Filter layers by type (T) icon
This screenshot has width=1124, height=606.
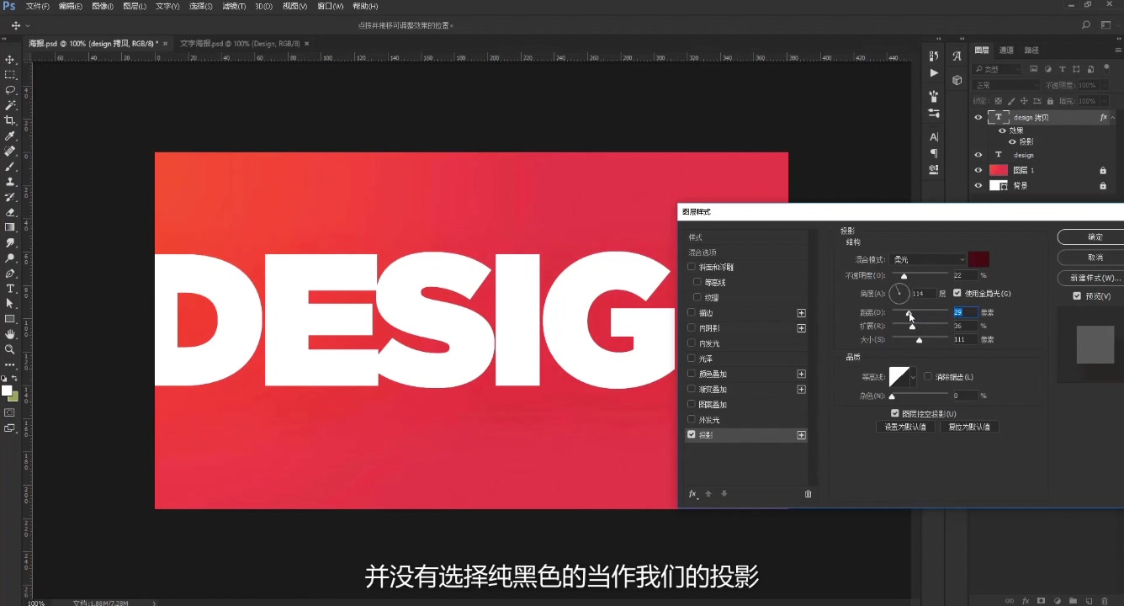(1063, 69)
